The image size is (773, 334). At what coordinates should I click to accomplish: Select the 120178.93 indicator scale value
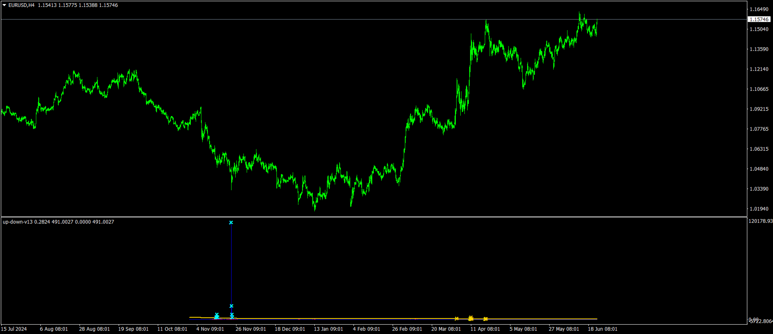[760, 221]
